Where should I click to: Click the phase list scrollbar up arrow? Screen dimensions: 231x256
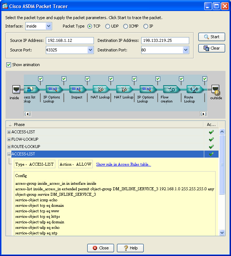(222, 131)
